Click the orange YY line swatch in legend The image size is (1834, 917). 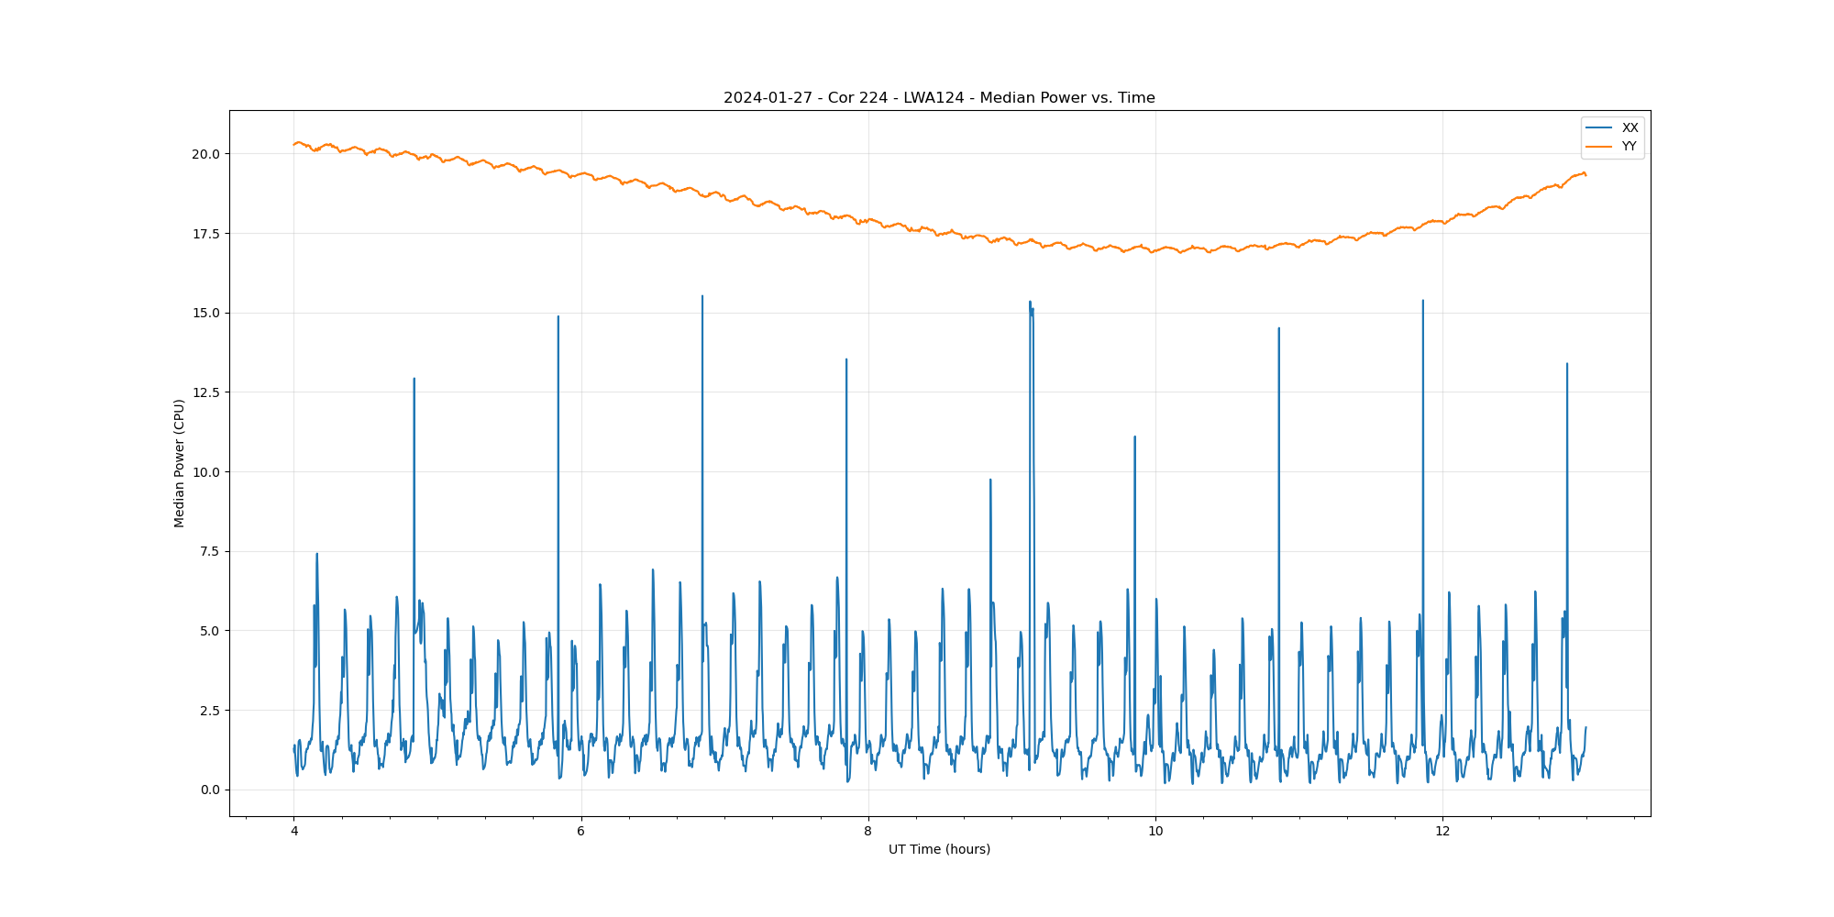coord(1599,147)
